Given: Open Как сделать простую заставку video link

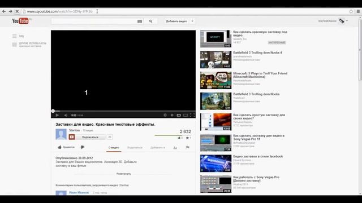Looking at the screenshot, I should (259, 117).
